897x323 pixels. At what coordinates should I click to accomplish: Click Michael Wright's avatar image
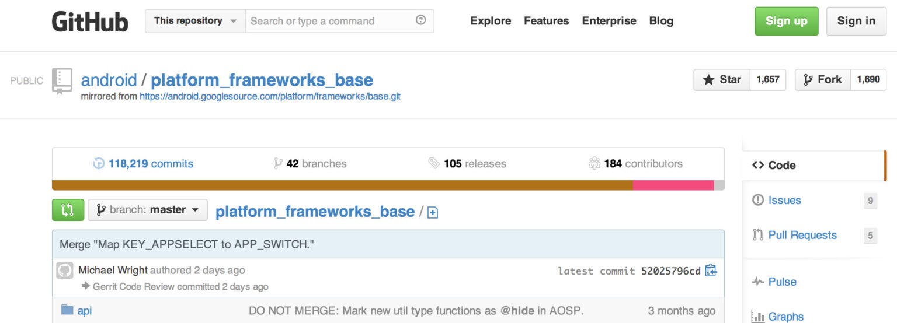[65, 271]
